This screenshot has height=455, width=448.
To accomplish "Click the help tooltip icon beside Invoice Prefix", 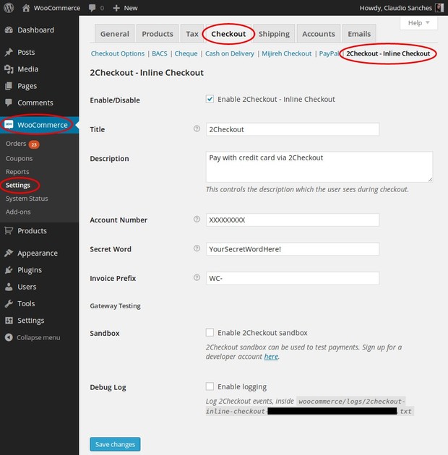I will point(197,278).
